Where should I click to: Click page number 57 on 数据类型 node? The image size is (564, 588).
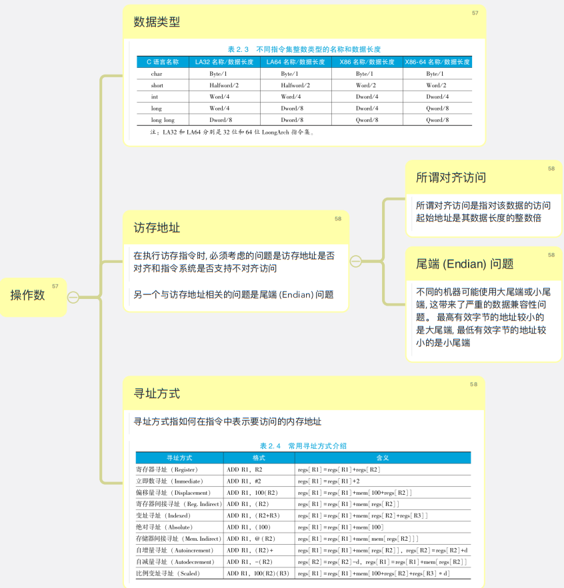tap(475, 13)
